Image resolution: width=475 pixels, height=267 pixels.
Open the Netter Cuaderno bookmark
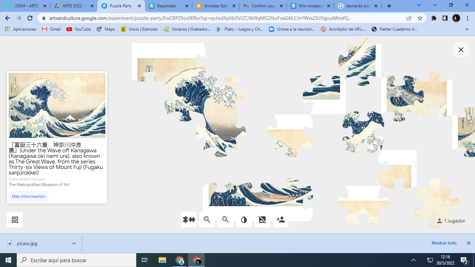(394, 29)
